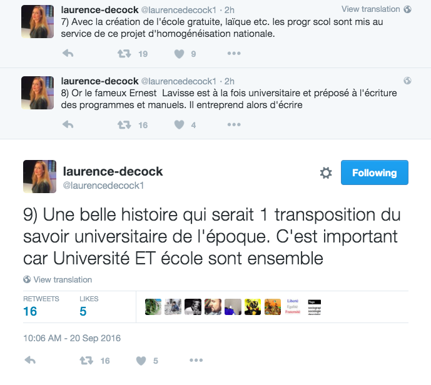Open the 16 Retweets list
Viewport: 431px width, 385px height.
pyautogui.click(x=41, y=307)
